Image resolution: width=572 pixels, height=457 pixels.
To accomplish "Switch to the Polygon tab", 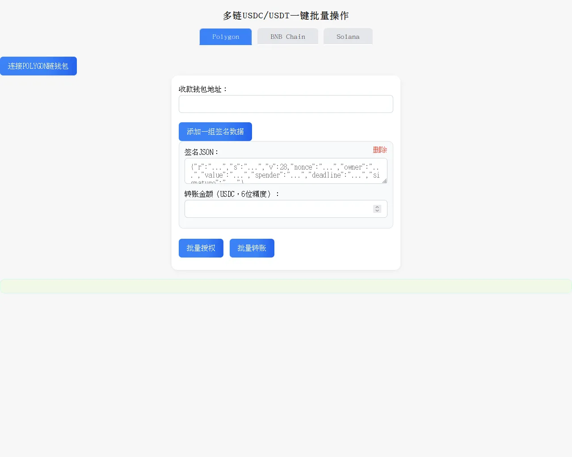I will tap(226, 37).
